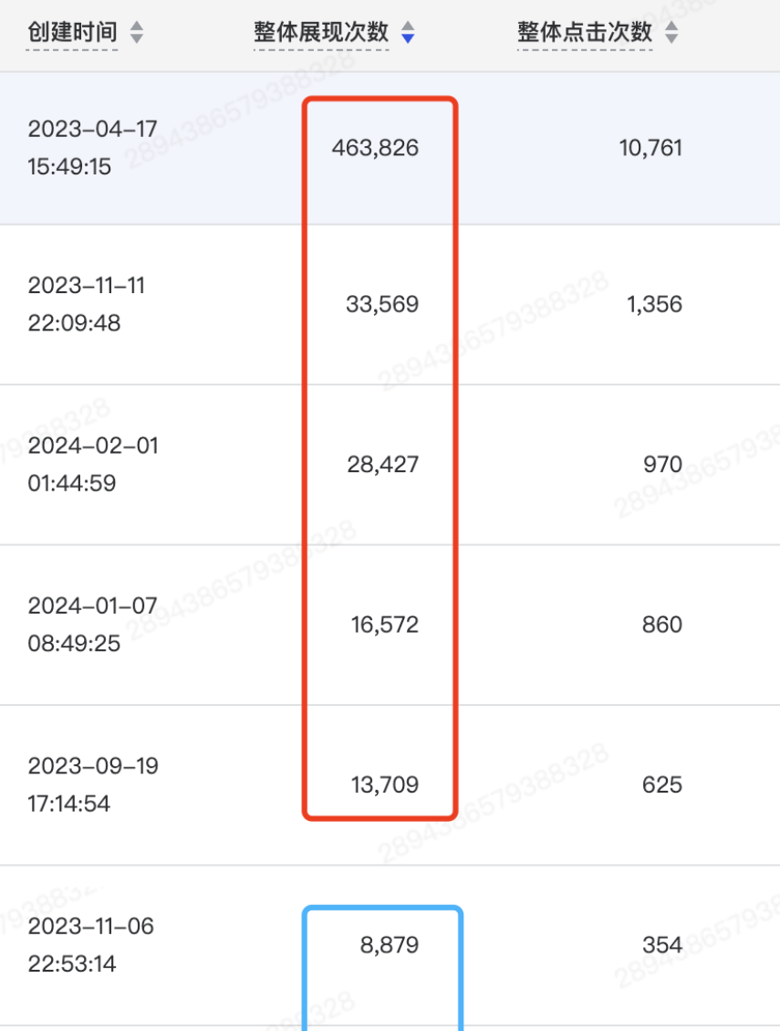This screenshot has width=780, height=1031.
Task: Select the row created 2023-11-11 22:09:48
Action: coord(87,304)
